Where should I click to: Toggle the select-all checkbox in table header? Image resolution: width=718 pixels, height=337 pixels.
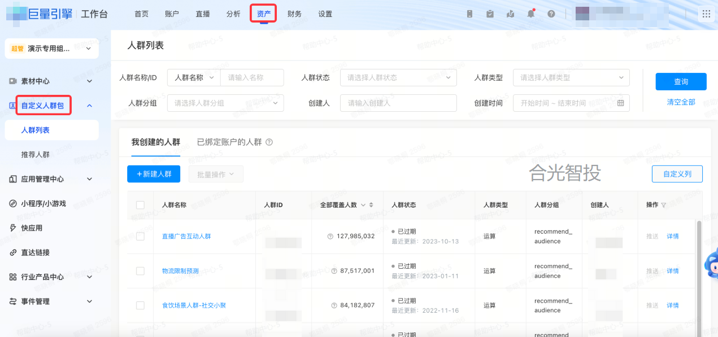tap(141, 205)
